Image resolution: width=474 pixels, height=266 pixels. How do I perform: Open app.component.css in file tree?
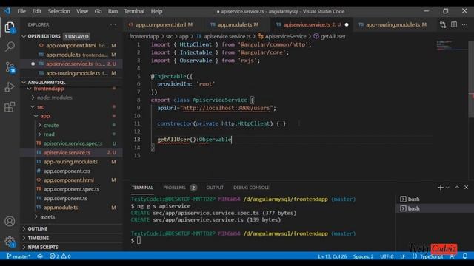(x=67, y=171)
